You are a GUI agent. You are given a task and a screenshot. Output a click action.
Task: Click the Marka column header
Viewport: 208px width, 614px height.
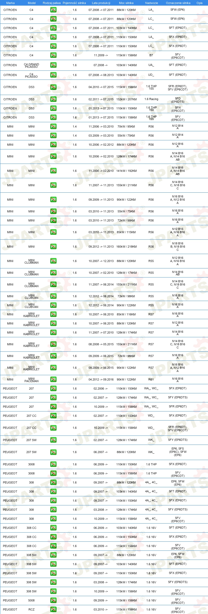coord(10,3)
